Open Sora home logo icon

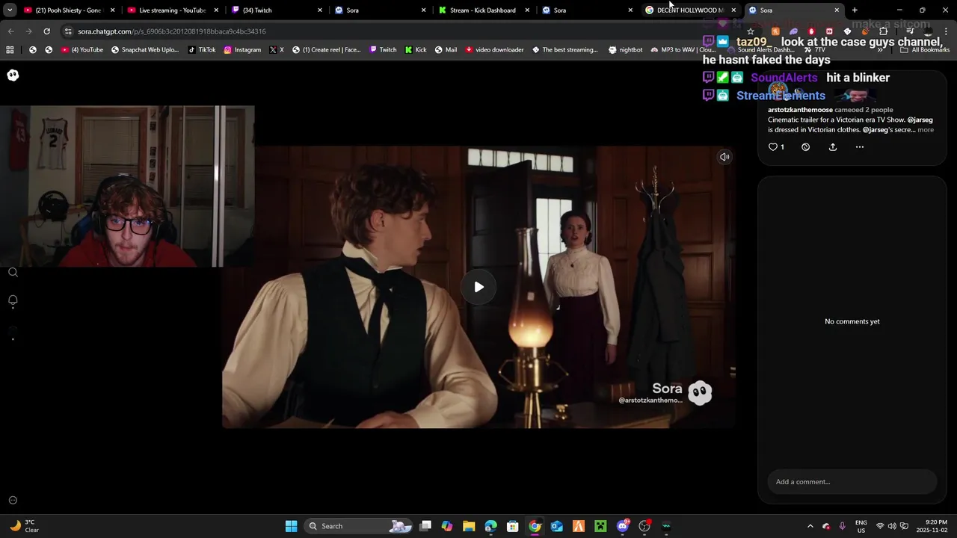tap(13, 75)
